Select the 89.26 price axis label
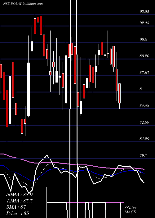The height and width of the screenshot is (218, 155). 144,56
